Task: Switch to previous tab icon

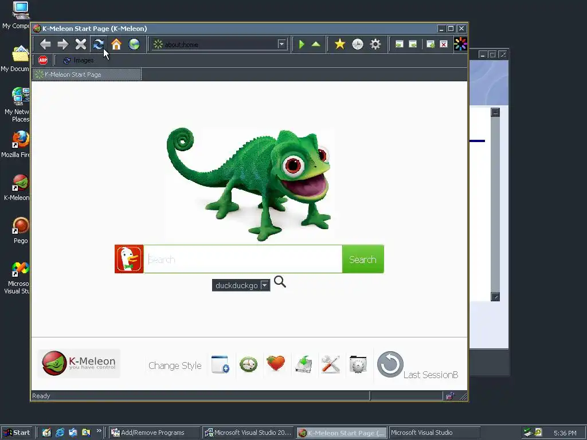Action: click(x=399, y=44)
